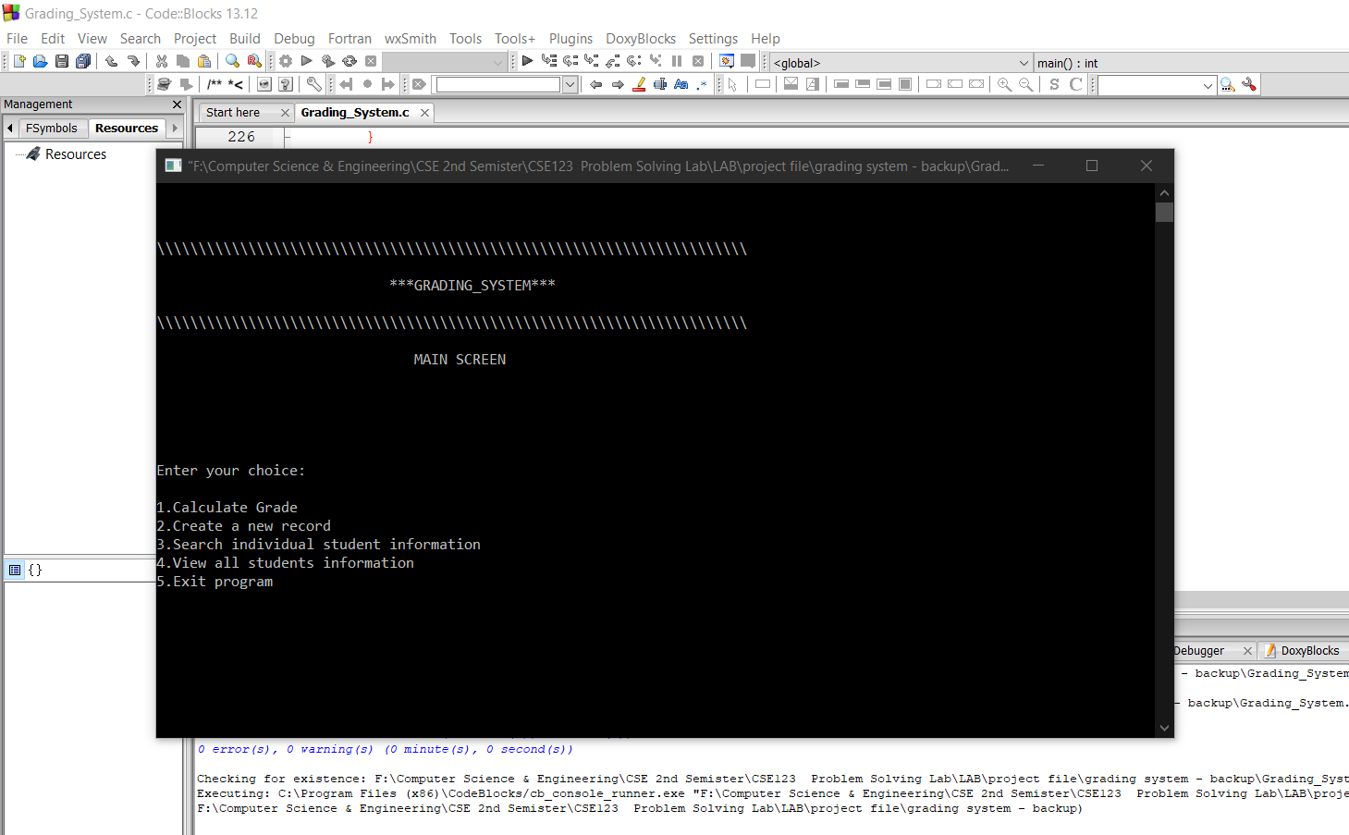1349x835 pixels.
Task: Toggle regular expression (.*) search option
Action: (x=702, y=84)
